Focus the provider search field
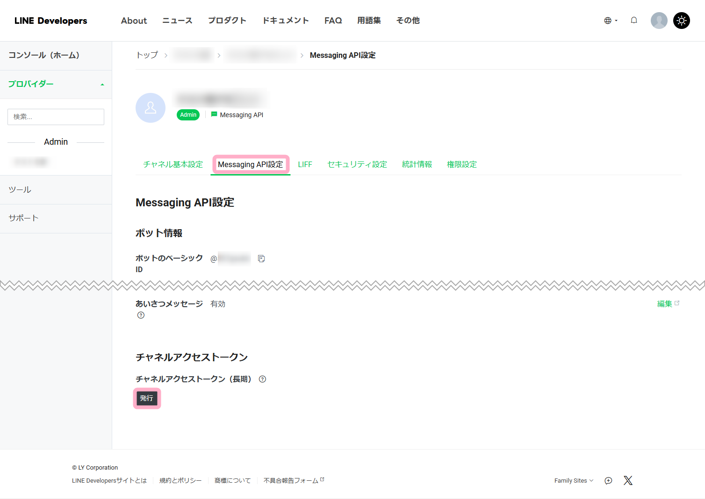705x499 pixels. (56, 117)
